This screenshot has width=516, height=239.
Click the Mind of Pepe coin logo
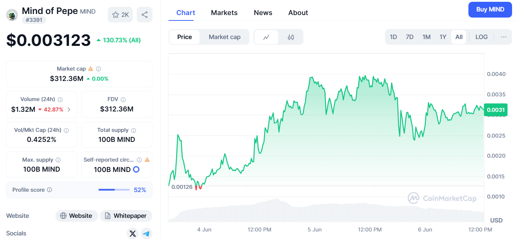pyautogui.click(x=12, y=15)
